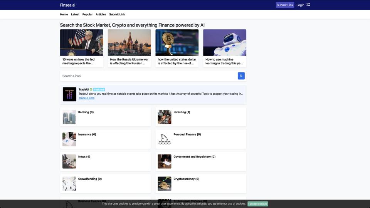Click the Submit Link button in header
Viewport: 370px width, 208px height.
click(x=285, y=5)
